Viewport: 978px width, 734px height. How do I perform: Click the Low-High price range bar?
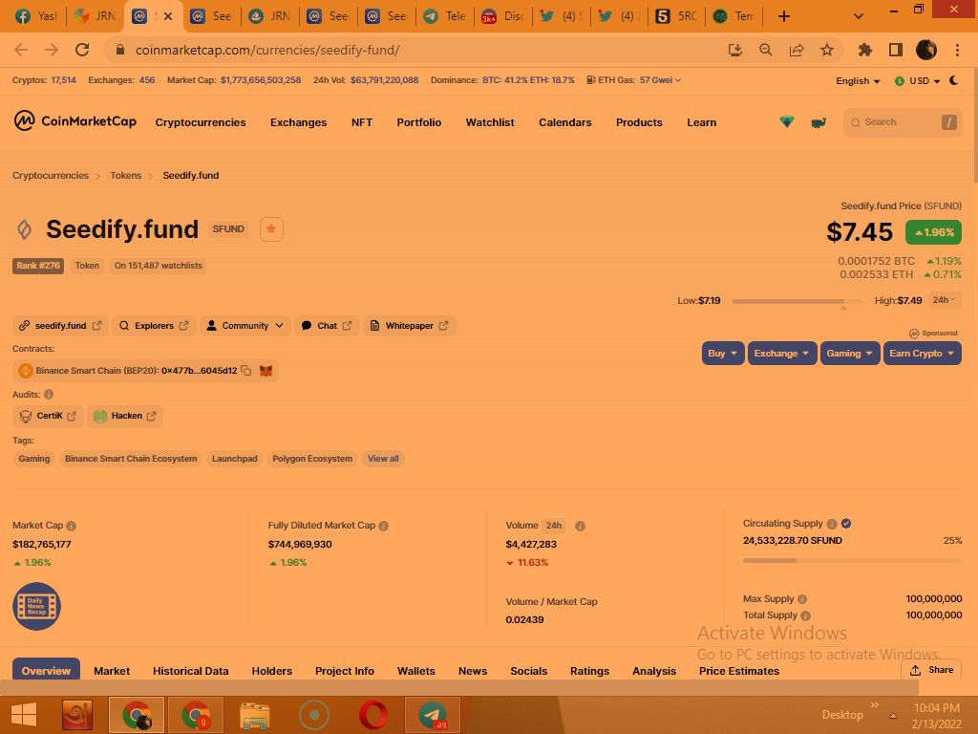797,301
